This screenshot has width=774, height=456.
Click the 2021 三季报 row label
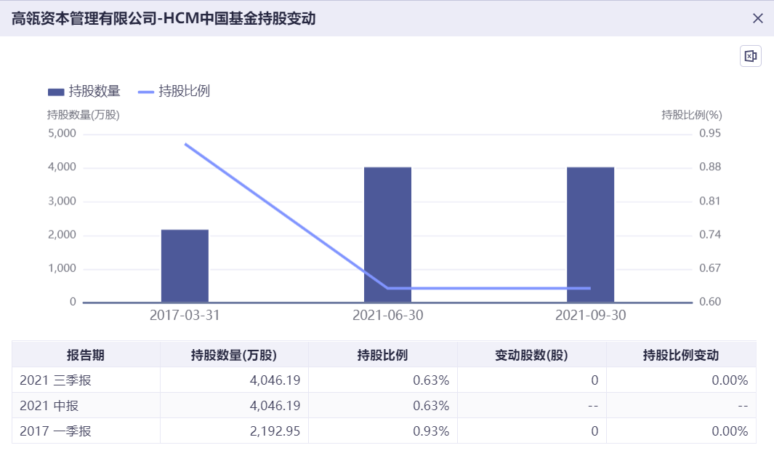[55, 380]
